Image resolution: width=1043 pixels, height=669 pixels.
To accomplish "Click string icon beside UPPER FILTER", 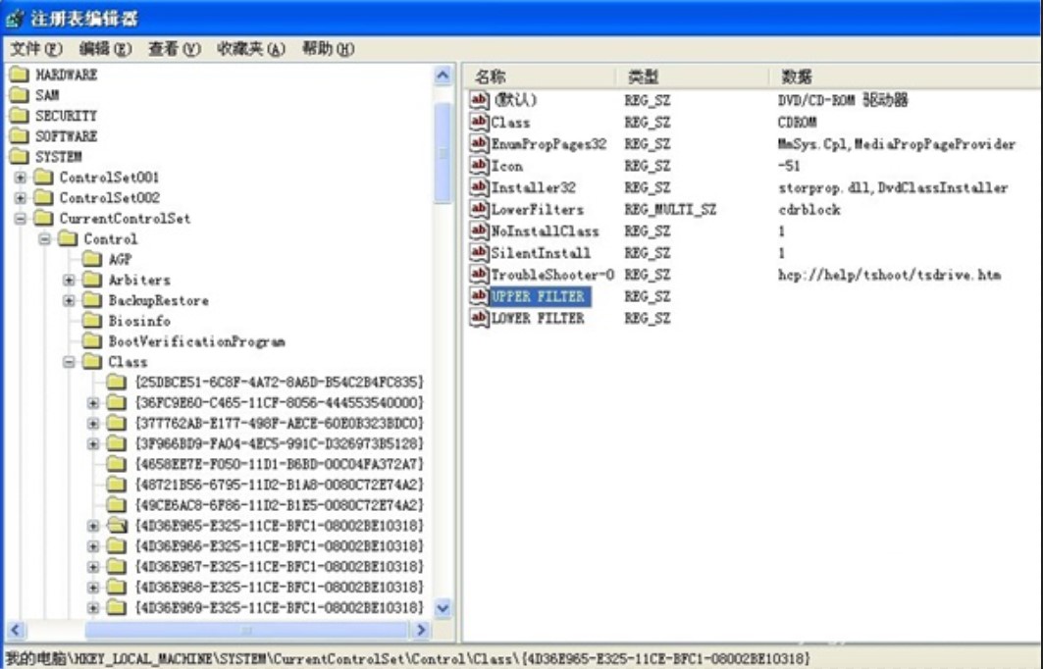I will tap(479, 296).
